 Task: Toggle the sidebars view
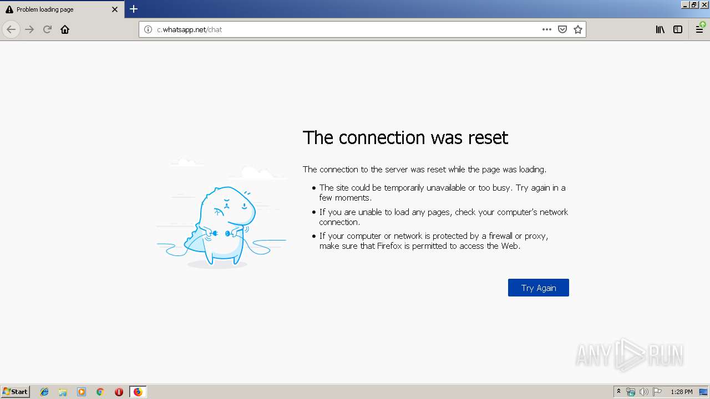pos(678,29)
